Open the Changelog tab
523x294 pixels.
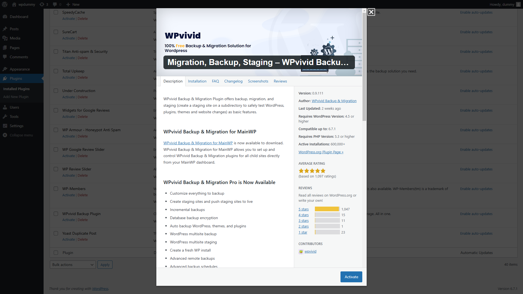pos(233,81)
